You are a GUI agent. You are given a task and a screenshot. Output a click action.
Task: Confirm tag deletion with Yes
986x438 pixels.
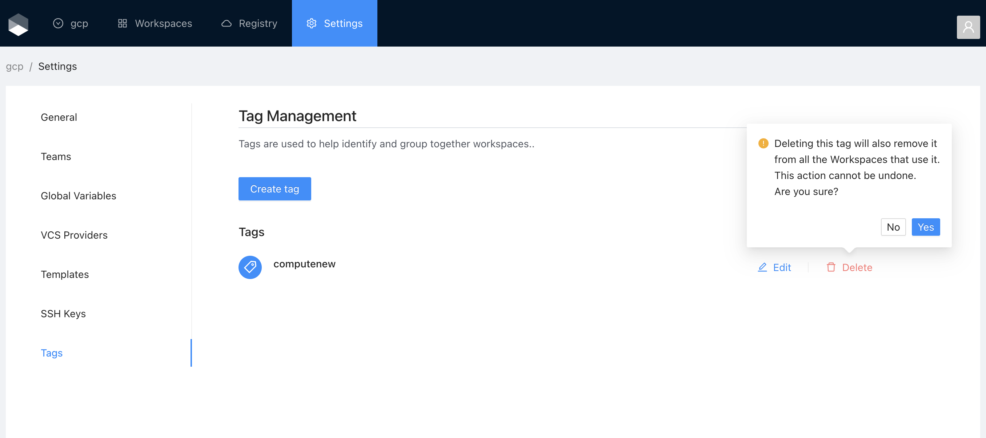pos(925,227)
